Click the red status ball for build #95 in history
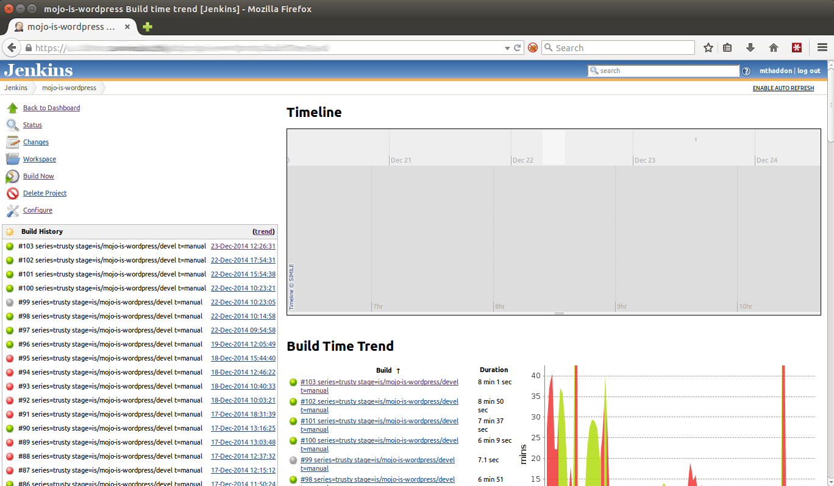The image size is (834, 486). coord(10,359)
